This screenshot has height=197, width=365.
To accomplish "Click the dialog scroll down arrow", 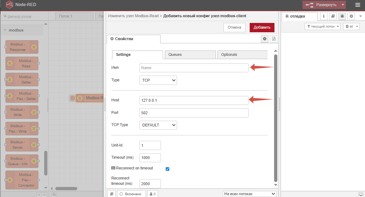I will 276,185.
